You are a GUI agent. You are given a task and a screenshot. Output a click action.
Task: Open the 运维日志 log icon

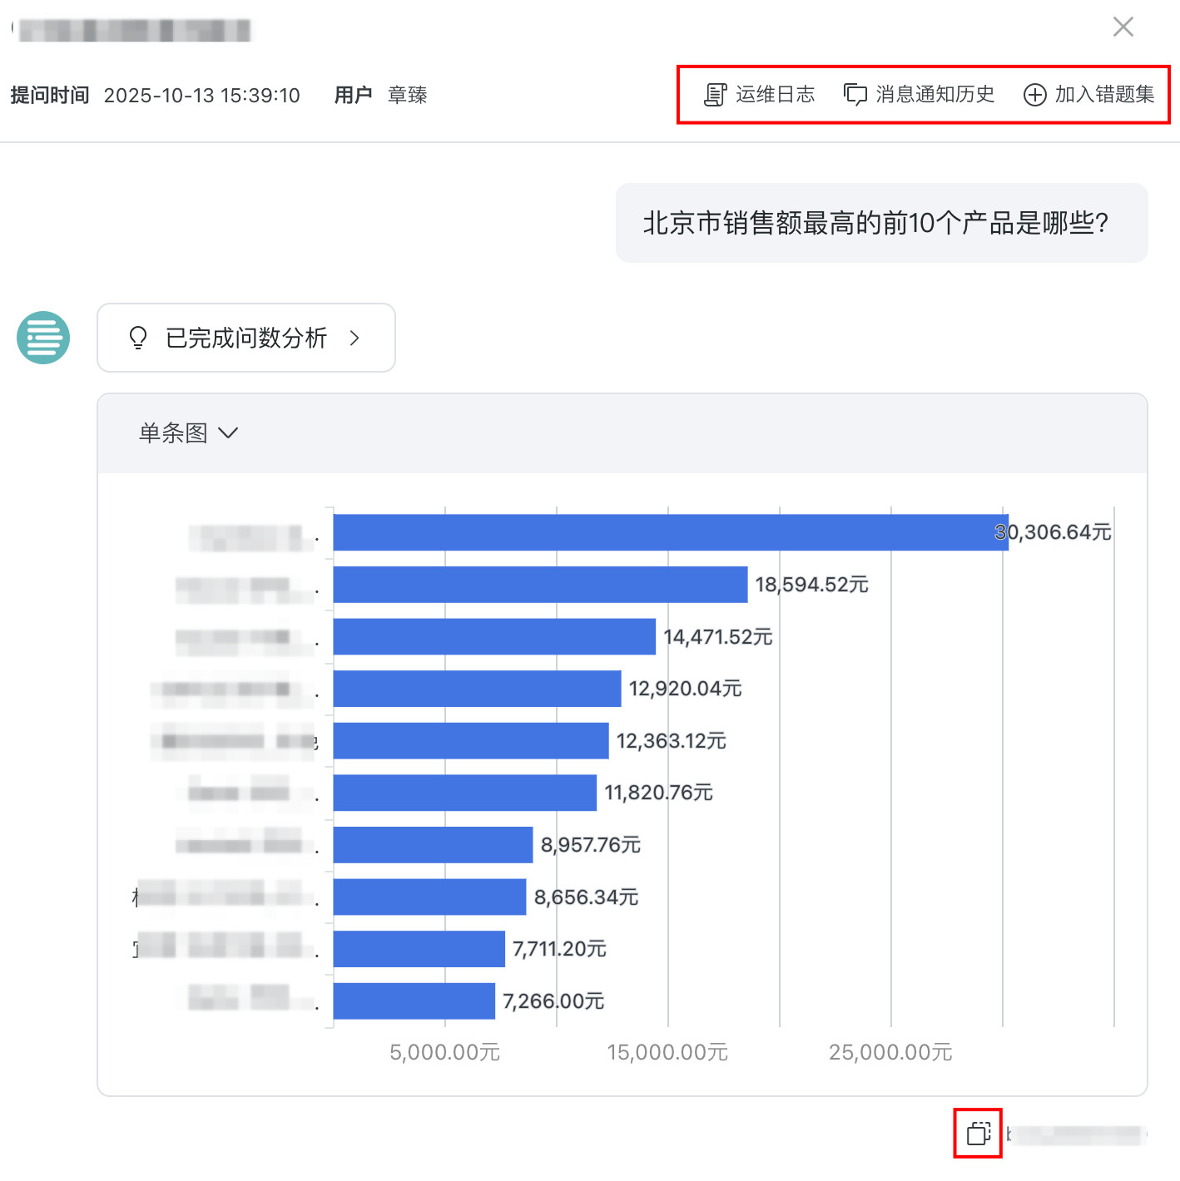(715, 95)
